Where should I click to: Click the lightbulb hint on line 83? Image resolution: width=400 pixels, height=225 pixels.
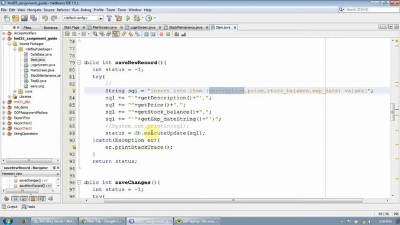tap(74, 91)
